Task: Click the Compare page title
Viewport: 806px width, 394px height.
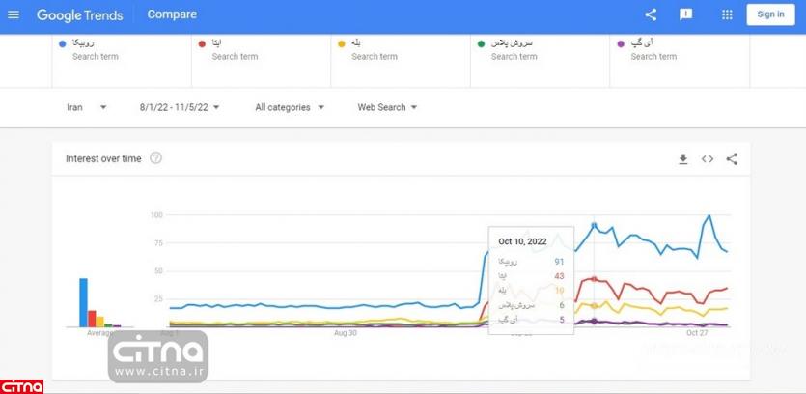Action: (x=172, y=14)
